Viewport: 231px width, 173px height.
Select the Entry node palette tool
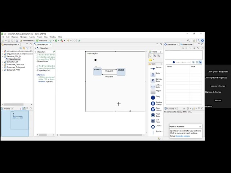point(155,97)
